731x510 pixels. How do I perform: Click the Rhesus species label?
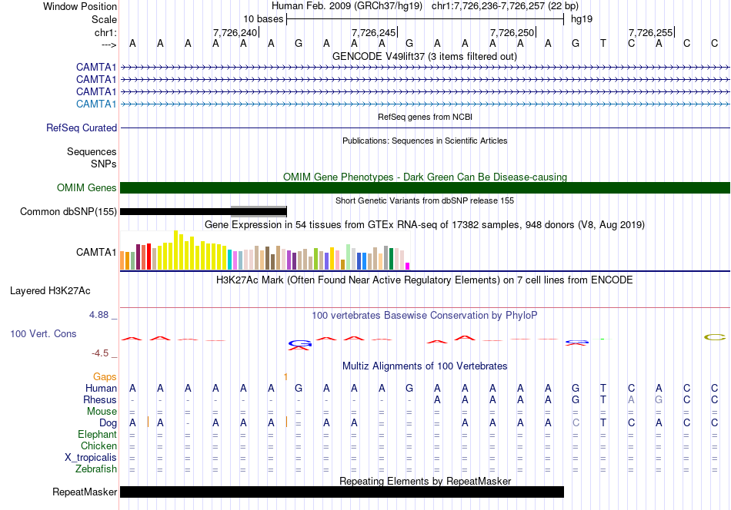click(100, 399)
